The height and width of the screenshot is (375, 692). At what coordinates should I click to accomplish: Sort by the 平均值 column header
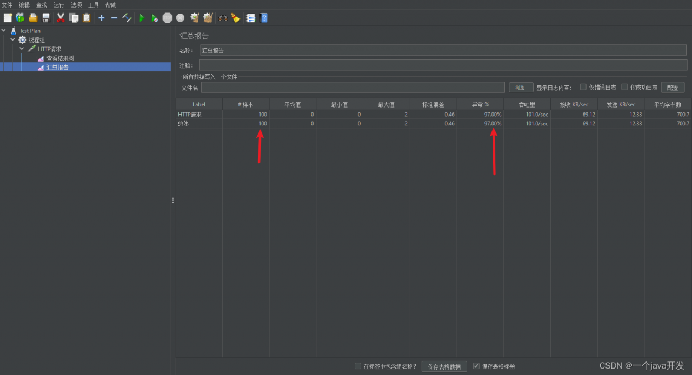pyautogui.click(x=292, y=104)
